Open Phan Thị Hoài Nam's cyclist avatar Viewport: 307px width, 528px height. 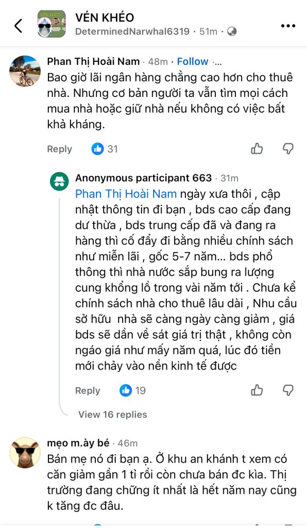(25, 71)
